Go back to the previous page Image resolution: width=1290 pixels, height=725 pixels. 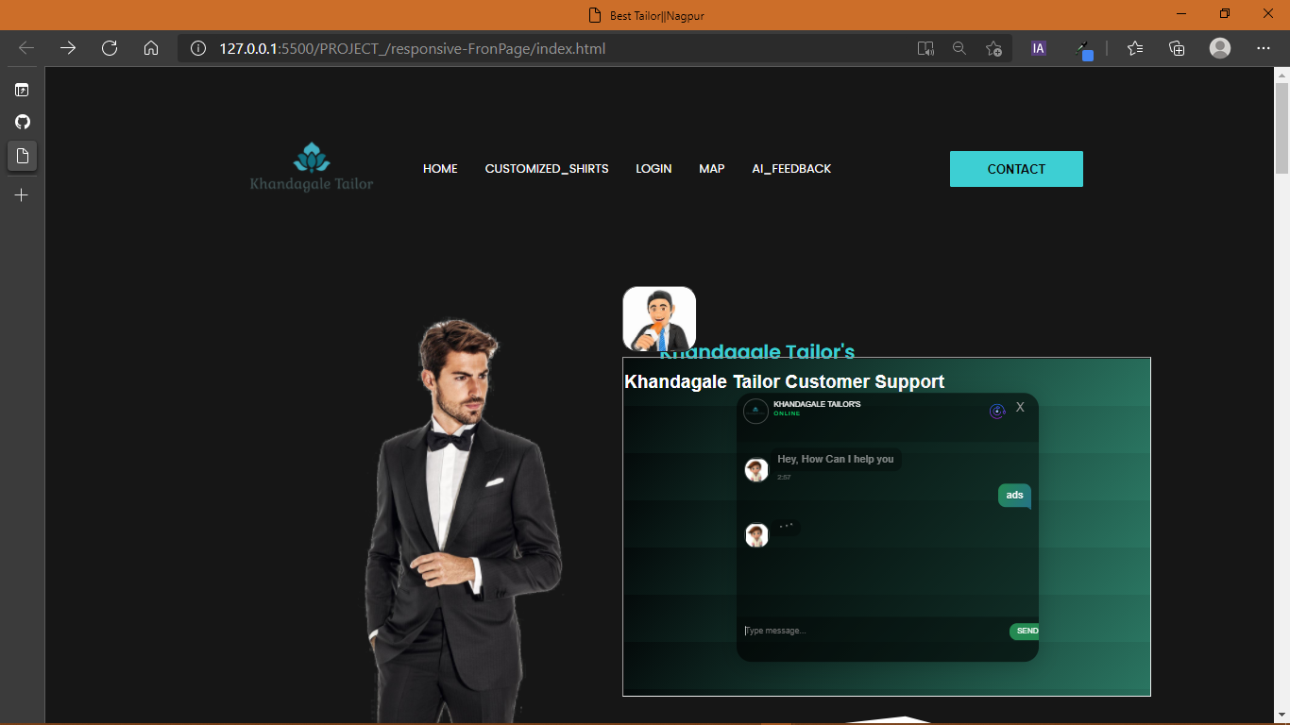point(26,48)
